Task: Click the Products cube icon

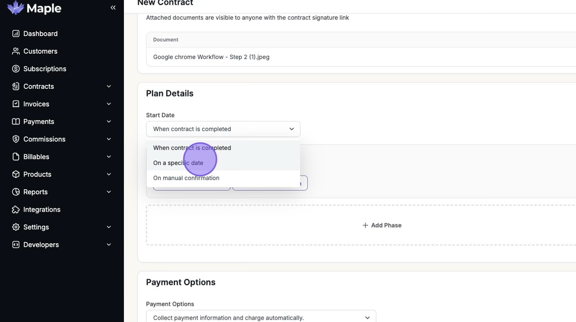Action: 16,174
